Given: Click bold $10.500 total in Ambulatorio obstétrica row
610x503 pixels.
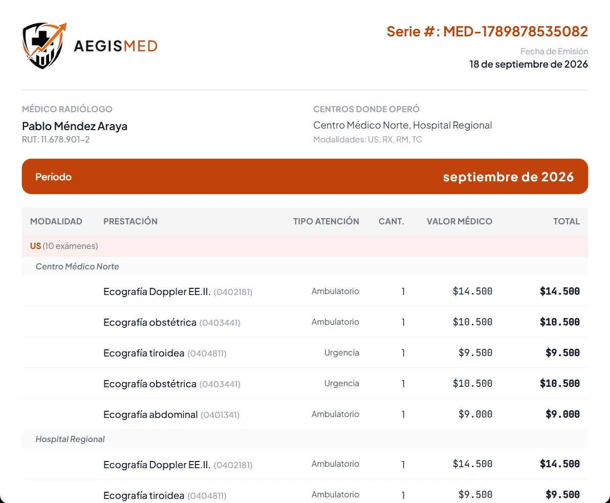Looking at the screenshot, I should (x=560, y=322).
